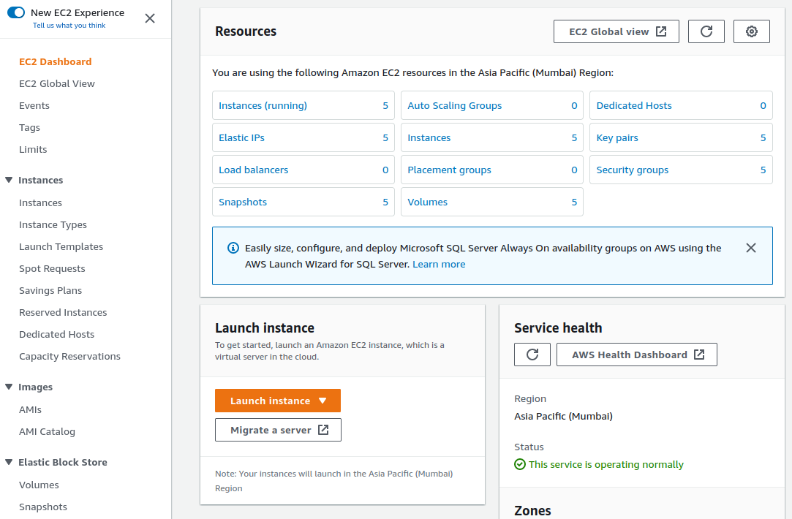The image size is (792, 519).
Task: Collapse the Elastic Block Store section
Action: click(8, 462)
